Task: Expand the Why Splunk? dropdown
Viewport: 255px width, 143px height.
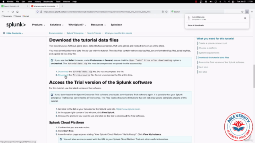Action: coord(77,25)
